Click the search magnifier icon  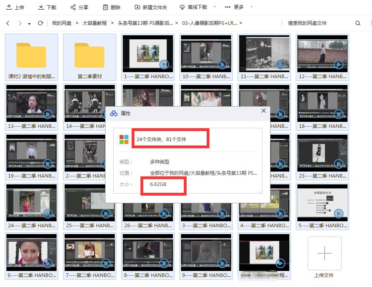[358, 23]
